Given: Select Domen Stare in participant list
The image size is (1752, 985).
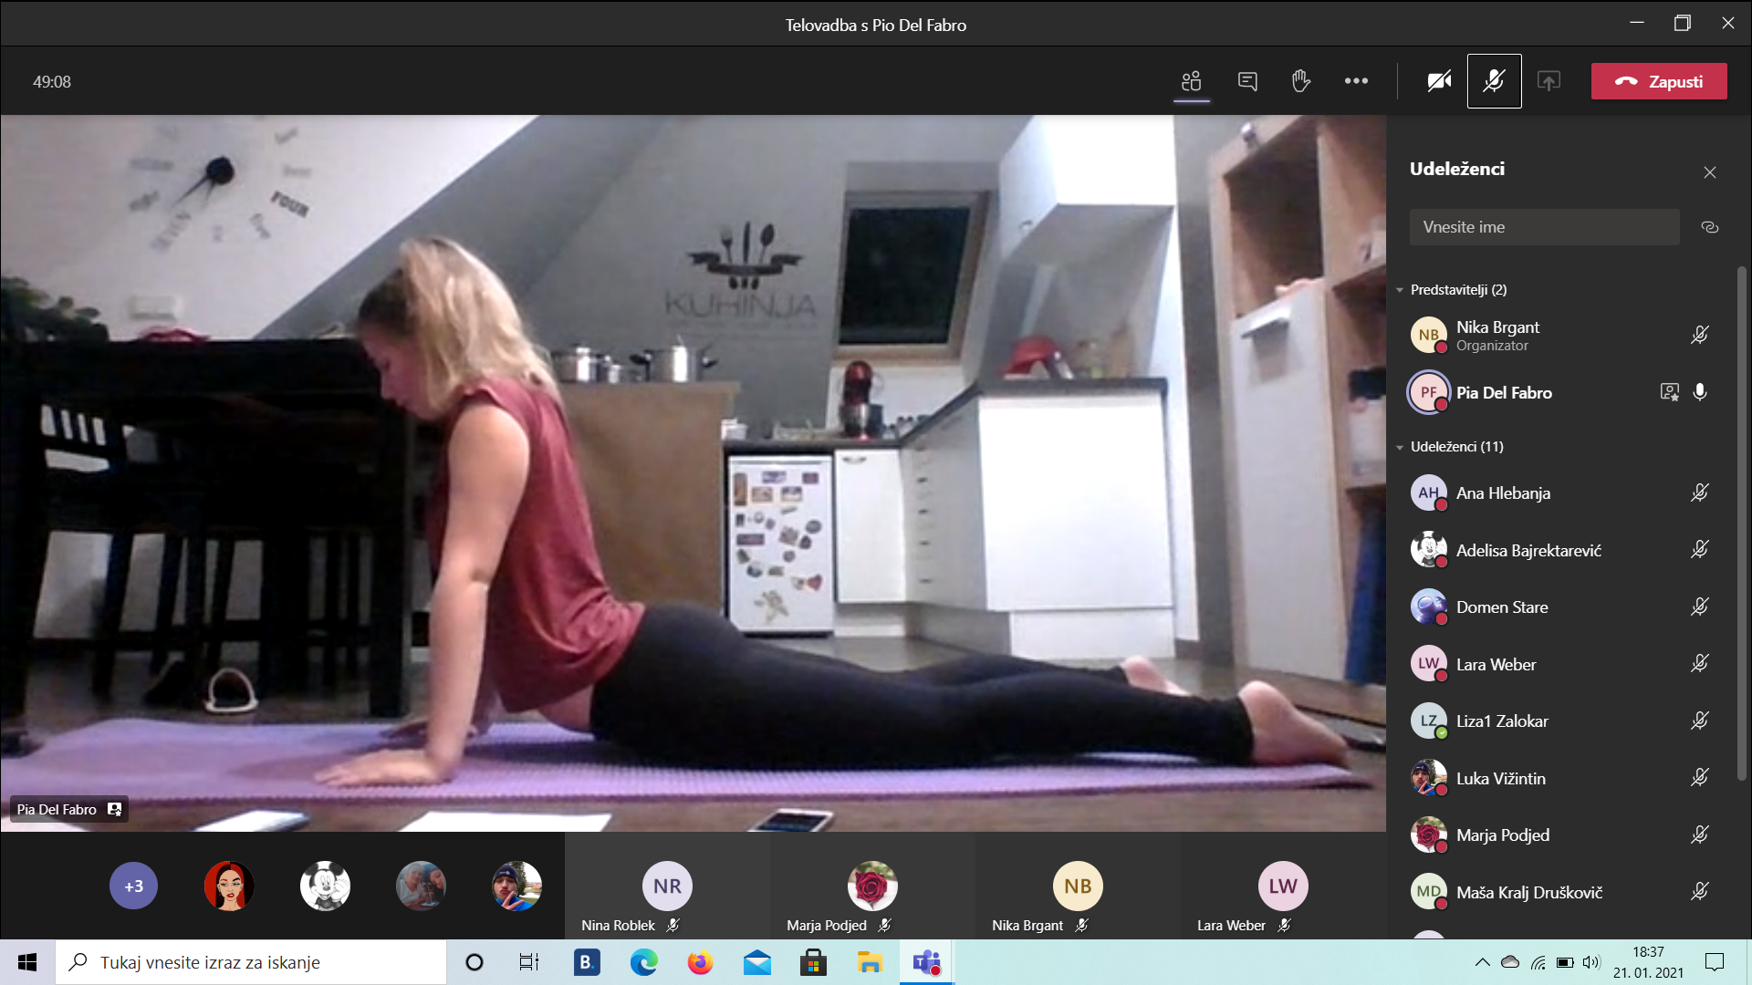Looking at the screenshot, I should click(x=1502, y=607).
